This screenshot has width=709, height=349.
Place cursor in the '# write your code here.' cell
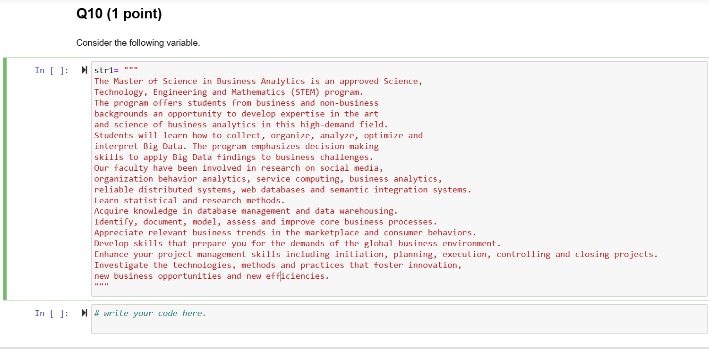point(150,313)
